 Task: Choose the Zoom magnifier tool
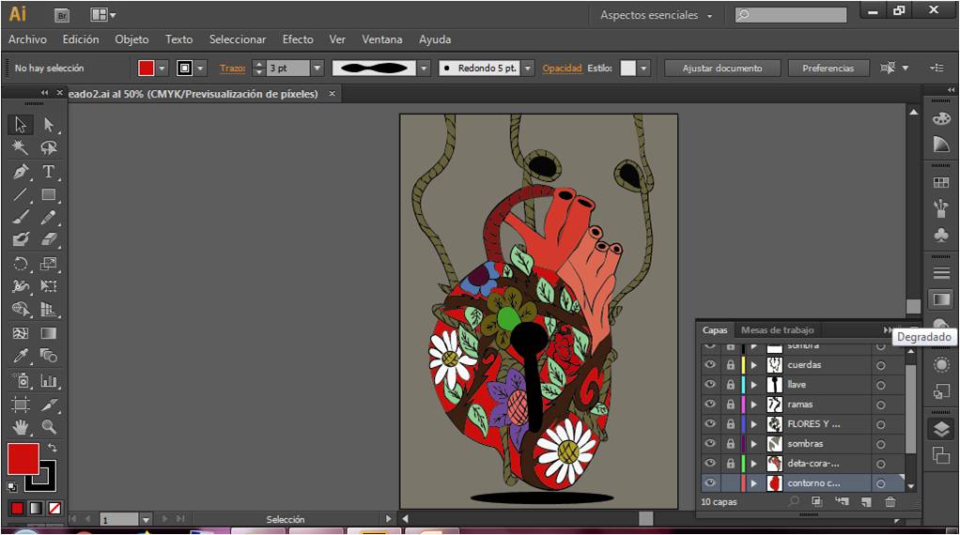coord(49,427)
